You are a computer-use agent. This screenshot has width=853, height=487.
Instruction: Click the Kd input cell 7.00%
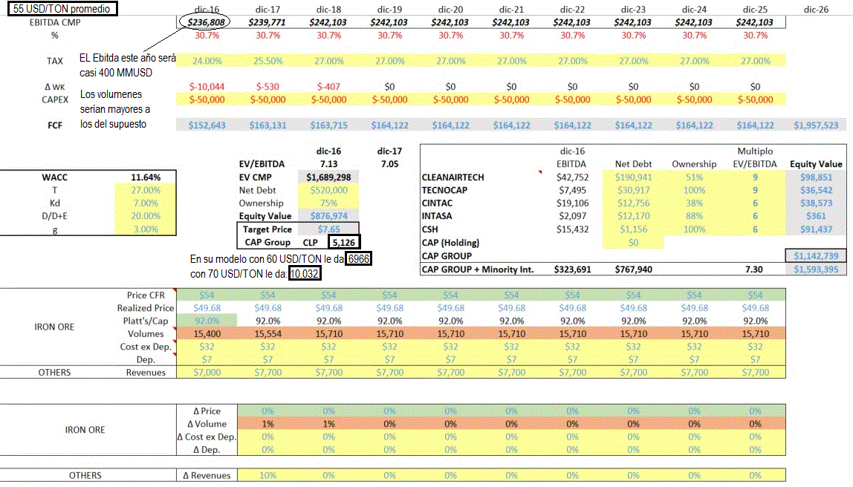point(146,203)
